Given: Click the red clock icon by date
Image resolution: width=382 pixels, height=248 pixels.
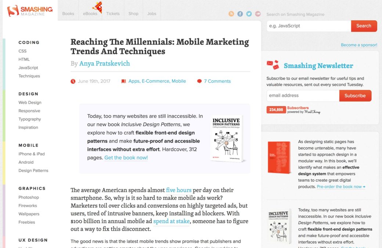Looking at the screenshot, I should (x=73, y=81).
